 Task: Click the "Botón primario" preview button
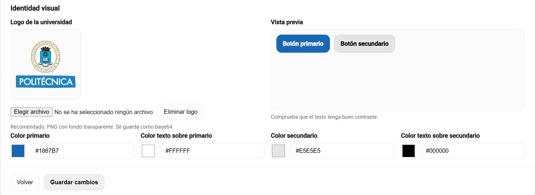[x=303, y=44]
